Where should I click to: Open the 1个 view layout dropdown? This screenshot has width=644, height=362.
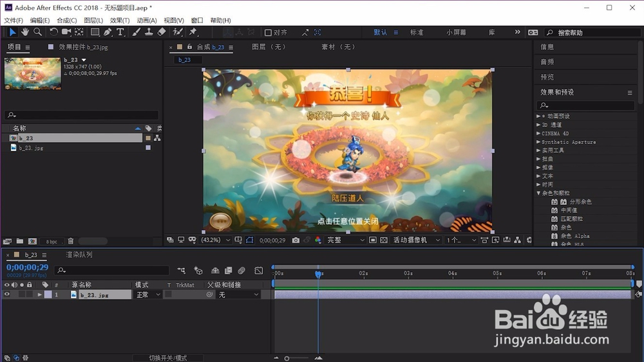461,240
